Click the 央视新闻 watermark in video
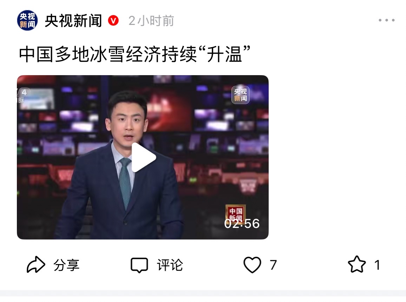406x302 pixels. tap(240, 95)
